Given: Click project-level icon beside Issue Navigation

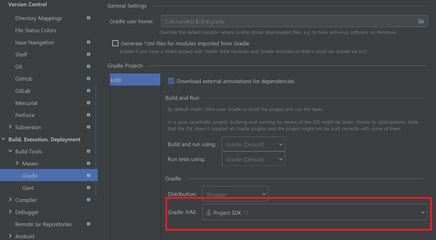Looking at the screenshot, I should click(x=89, y=42).
